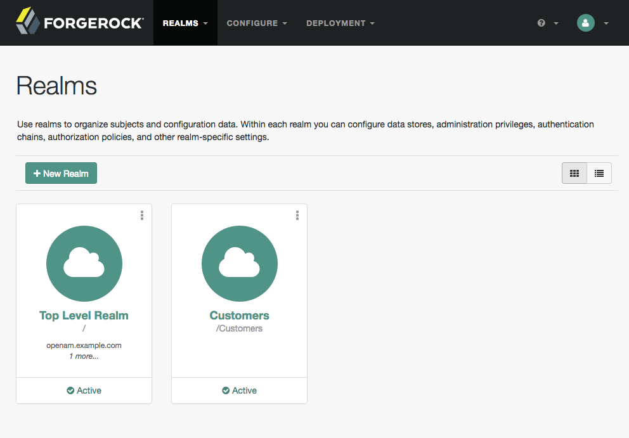Open the Top Level Realm link

click(84, 315)
